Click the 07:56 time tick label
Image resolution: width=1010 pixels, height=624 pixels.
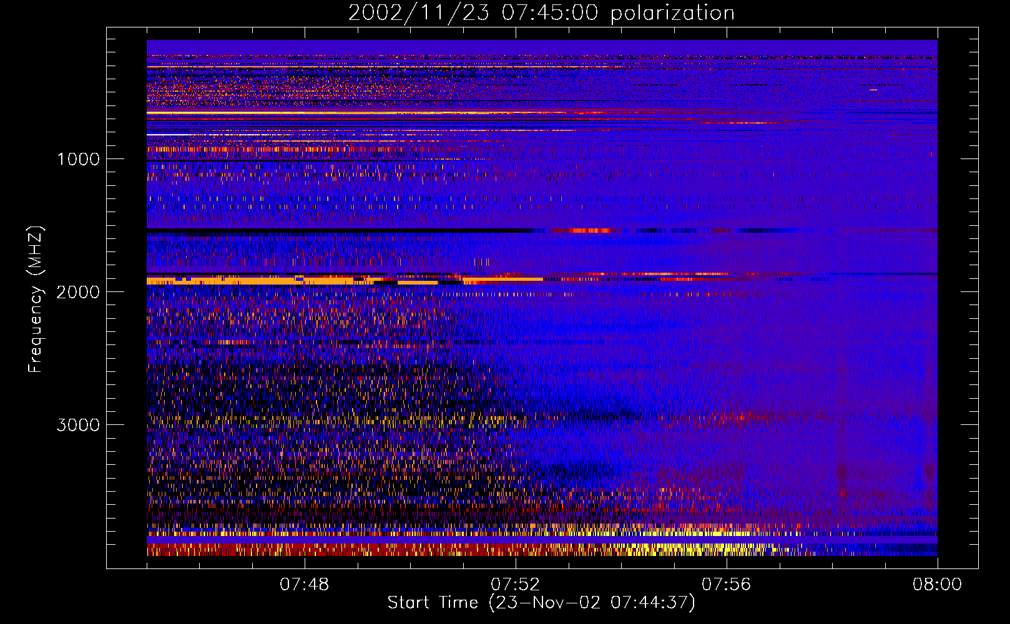pos(726,585)
